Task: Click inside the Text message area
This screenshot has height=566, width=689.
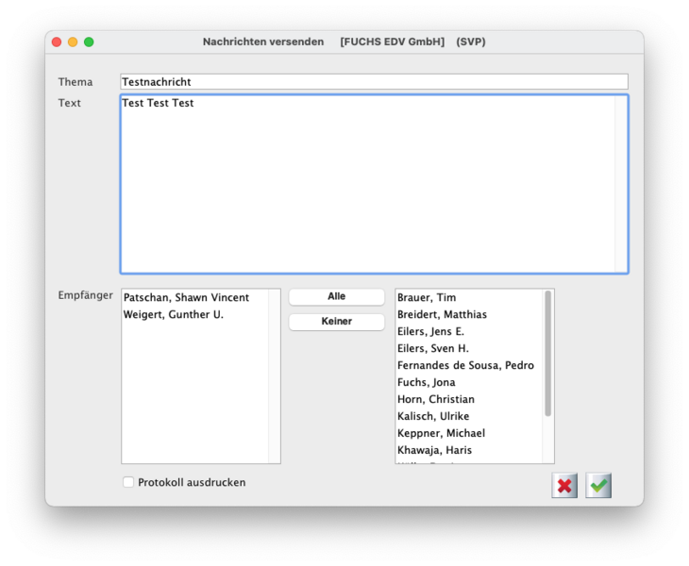Action: pyautogui.click(x=368, y=184)
